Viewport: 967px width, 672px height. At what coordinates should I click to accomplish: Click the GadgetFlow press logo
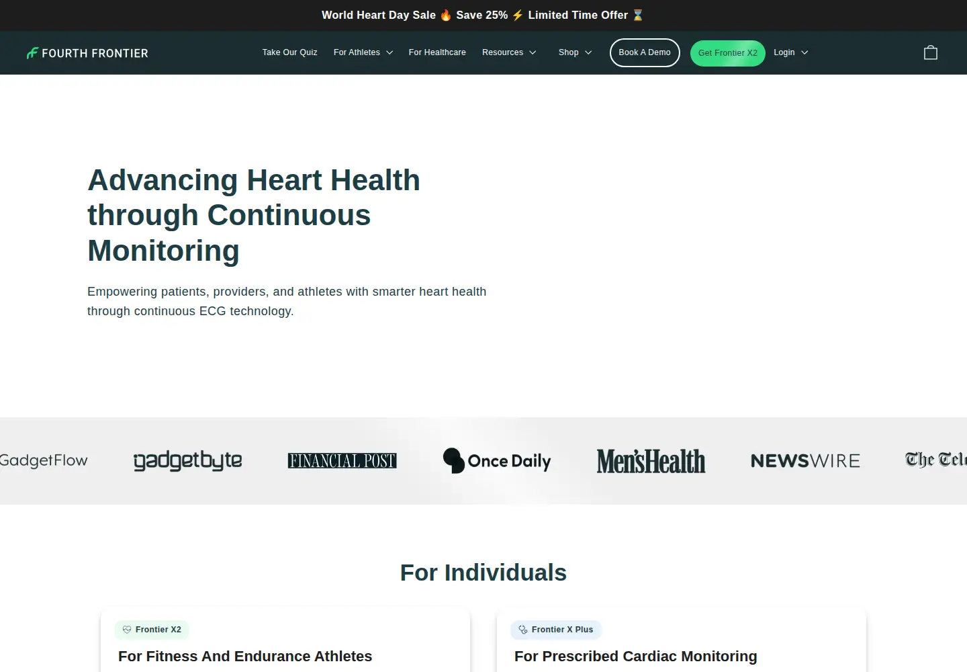pos(44,460)
